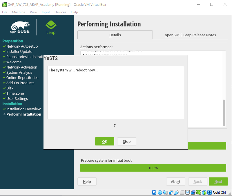This screenshot has height=196, width=232.
Task: Click the optical drive status icon
Action: (160, 193)
